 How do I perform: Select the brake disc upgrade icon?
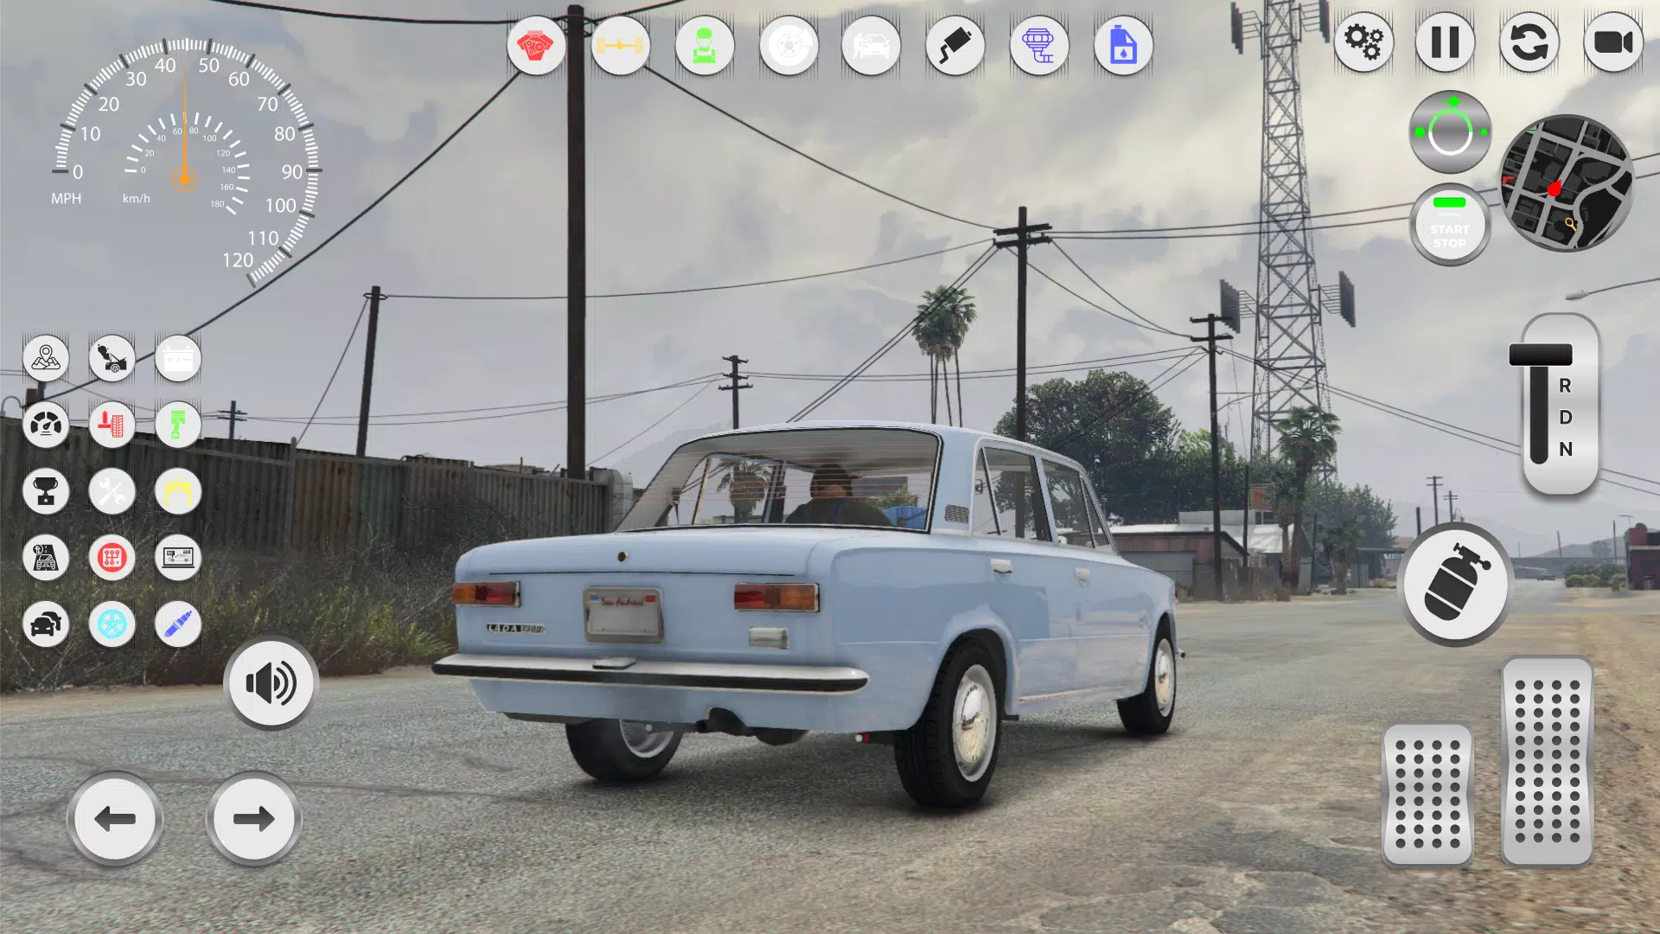coord(788,46)
